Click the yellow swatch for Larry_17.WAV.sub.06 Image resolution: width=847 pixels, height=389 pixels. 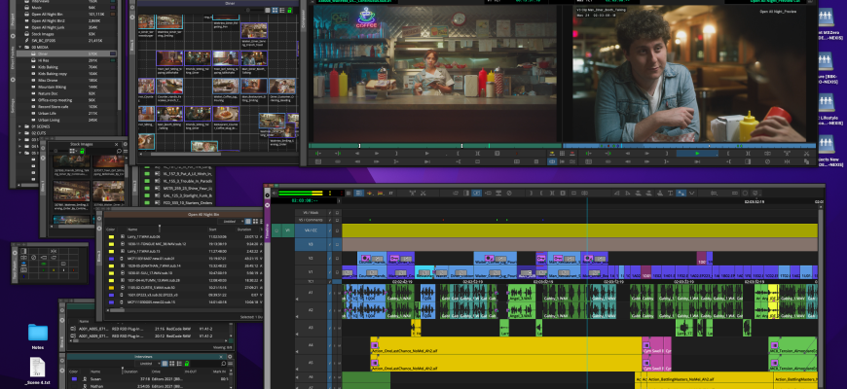(111, 237)
